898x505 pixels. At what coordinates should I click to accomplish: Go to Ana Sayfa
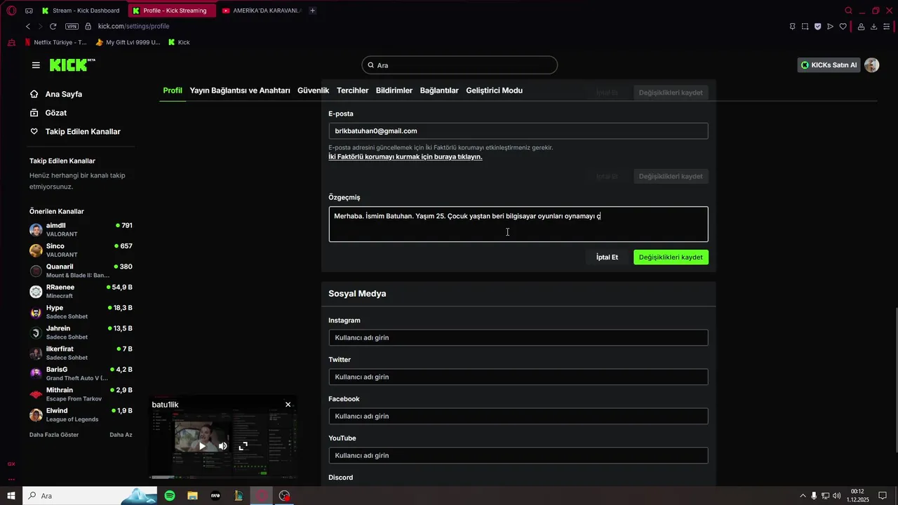tap(56, 94)
